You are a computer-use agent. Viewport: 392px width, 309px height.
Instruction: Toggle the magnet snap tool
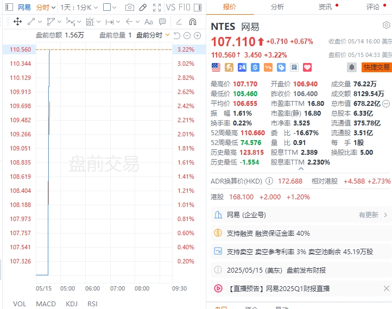(193, 22)
